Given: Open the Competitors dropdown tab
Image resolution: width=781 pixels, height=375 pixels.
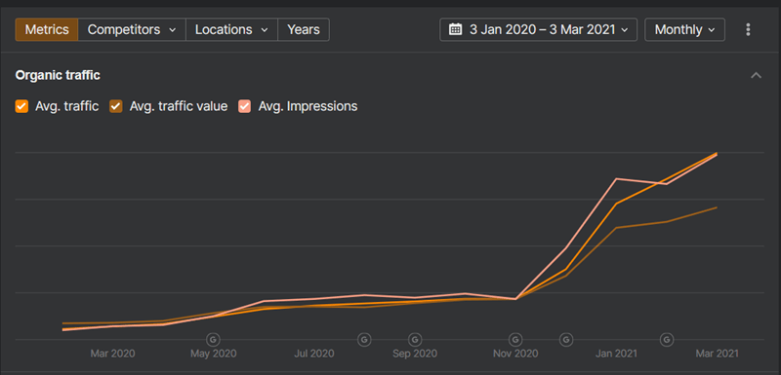Looking at the screenshot, I should tap(132, 30).
